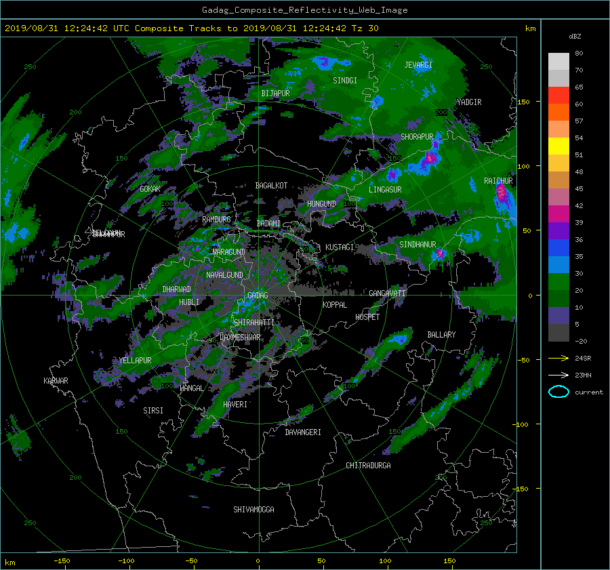Select the bright green swatch below 30
The height and width of the screenshot is (570, 610).
tap(558, 281)
